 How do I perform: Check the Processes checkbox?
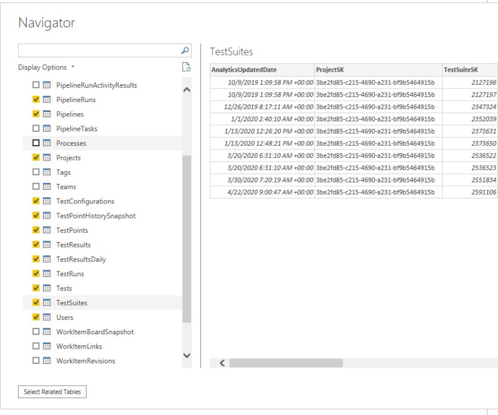click(x=36, y=143)
